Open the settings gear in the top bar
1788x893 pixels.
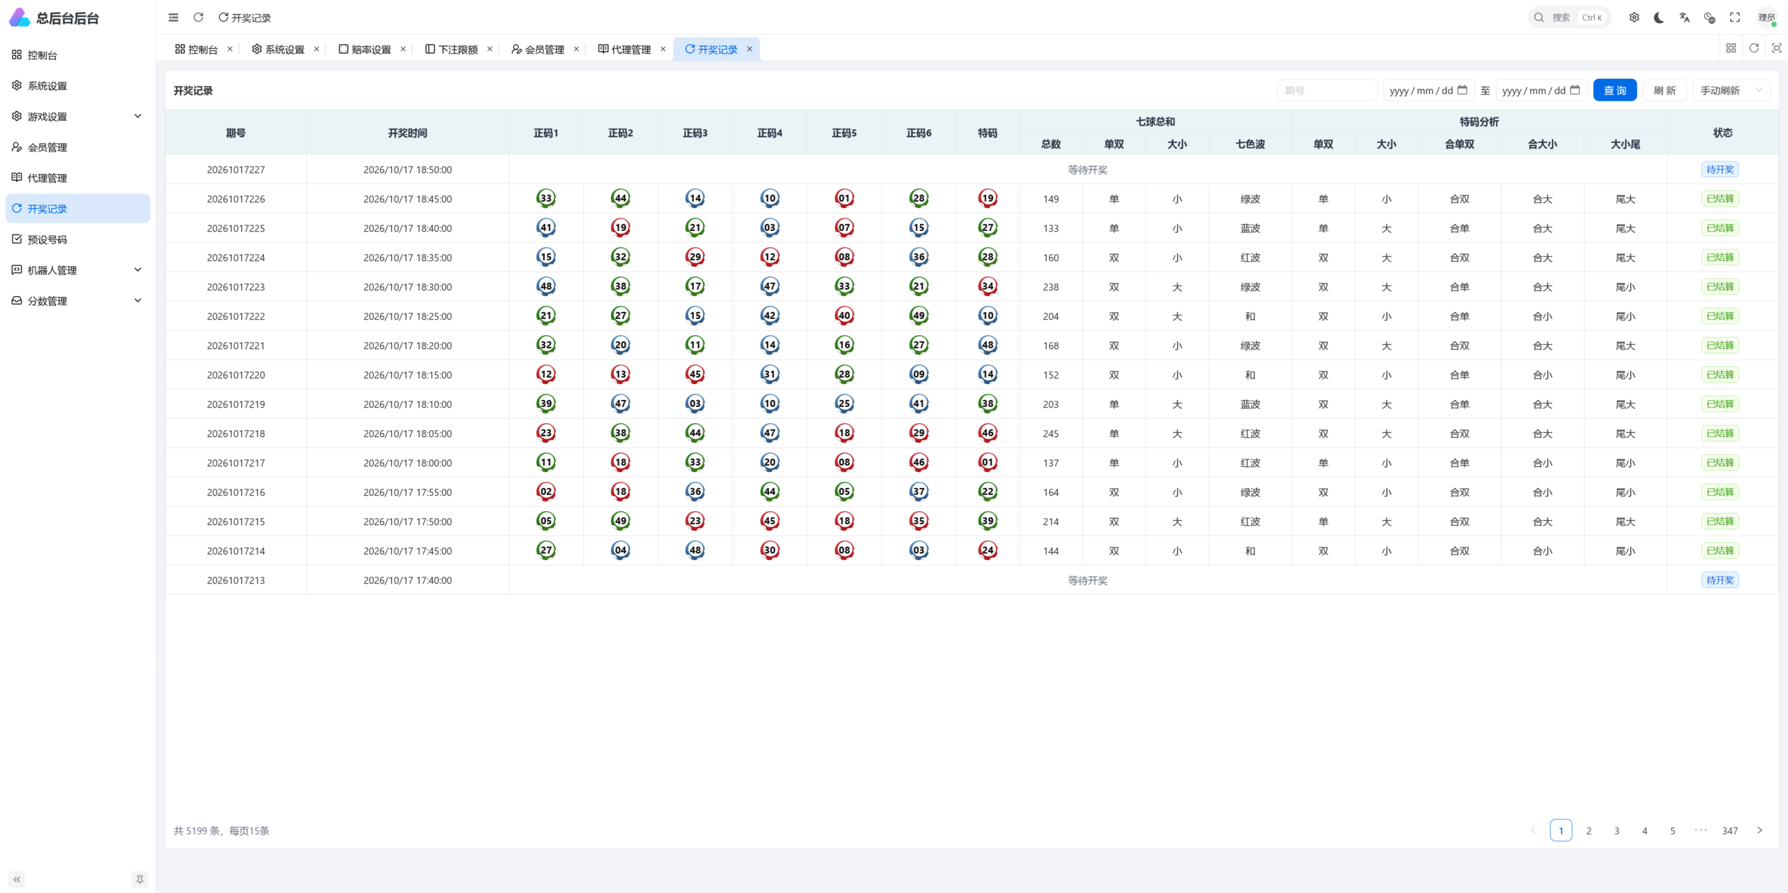[1634, 17]
